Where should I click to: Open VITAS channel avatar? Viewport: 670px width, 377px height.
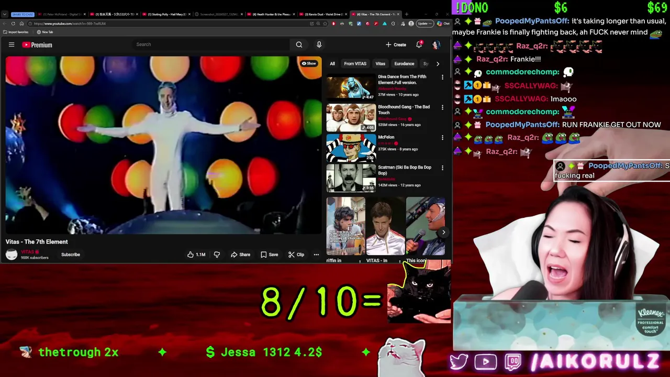12,254
